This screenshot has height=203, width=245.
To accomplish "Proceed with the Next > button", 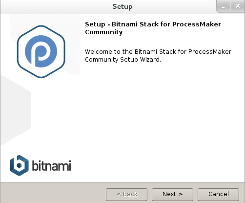I will pos(172,195).
